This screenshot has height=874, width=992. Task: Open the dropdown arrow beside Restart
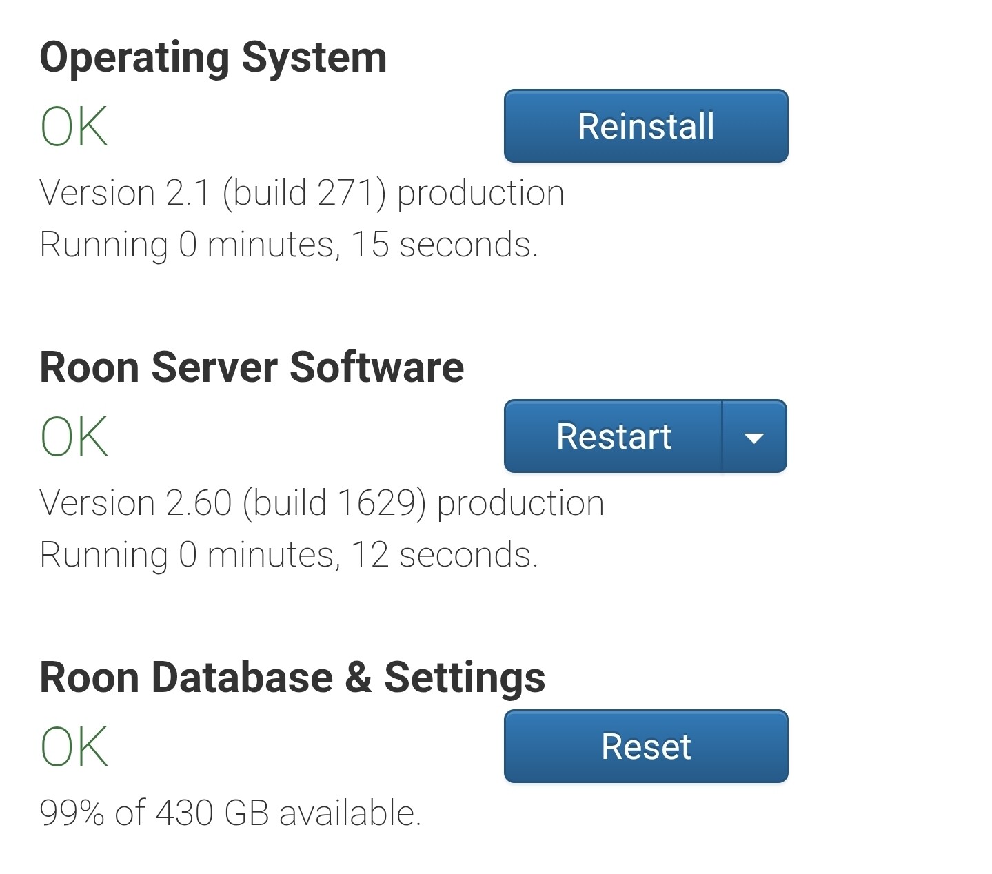(754, 437)
